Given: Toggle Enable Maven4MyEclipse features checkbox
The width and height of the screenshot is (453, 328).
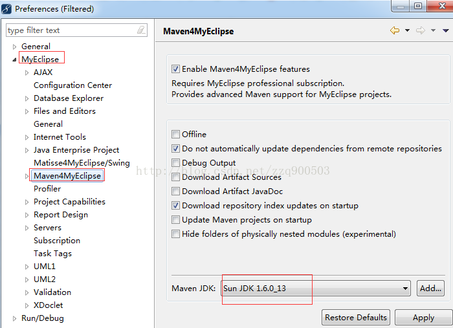Looking at the screenshot, I should [x=175, y=69].
